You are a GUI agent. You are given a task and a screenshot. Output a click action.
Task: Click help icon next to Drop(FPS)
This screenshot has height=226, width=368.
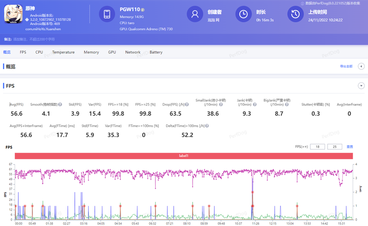click(x=187, y=104)
